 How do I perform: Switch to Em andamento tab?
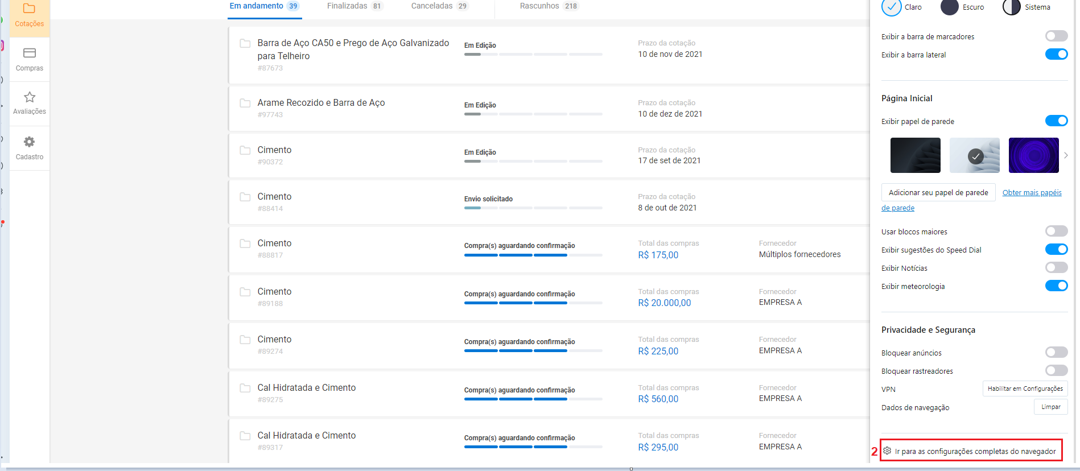tap(265, 6)
